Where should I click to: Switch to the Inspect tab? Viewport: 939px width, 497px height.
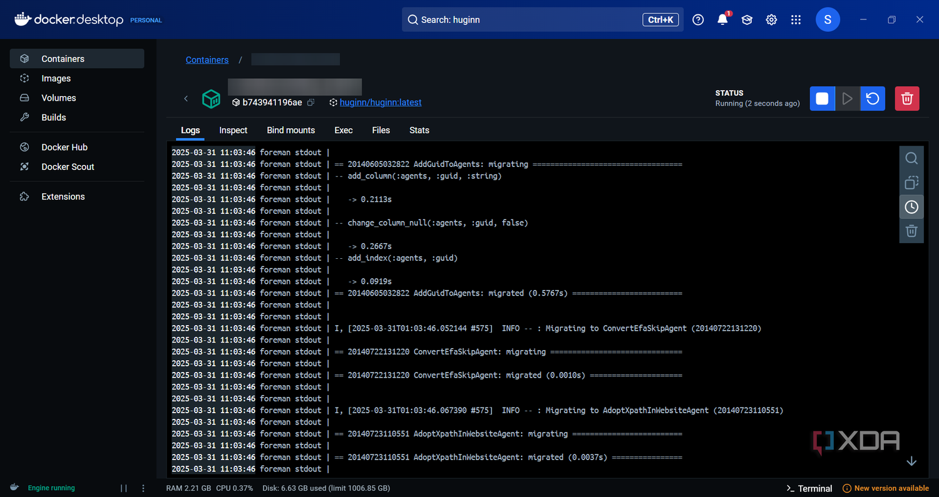(233, 130)
